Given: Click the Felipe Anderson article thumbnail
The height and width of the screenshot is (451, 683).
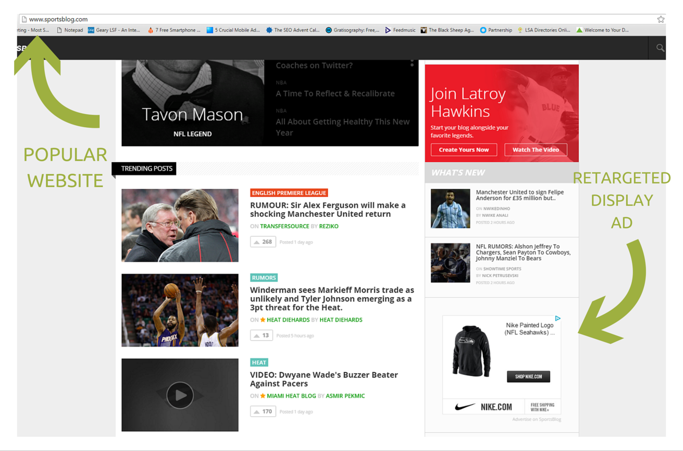Looking at the screenshot, I should (450, 209).
